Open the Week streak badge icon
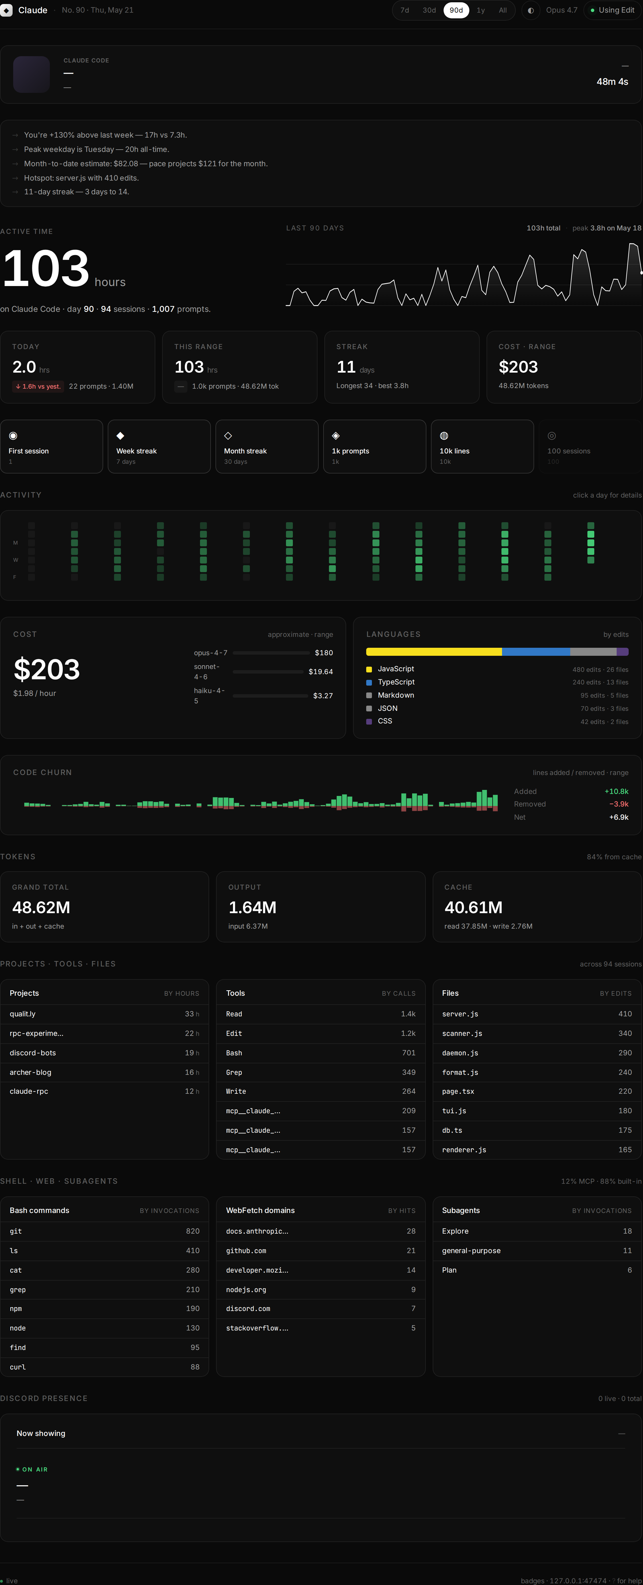 (x=121, y=436)
